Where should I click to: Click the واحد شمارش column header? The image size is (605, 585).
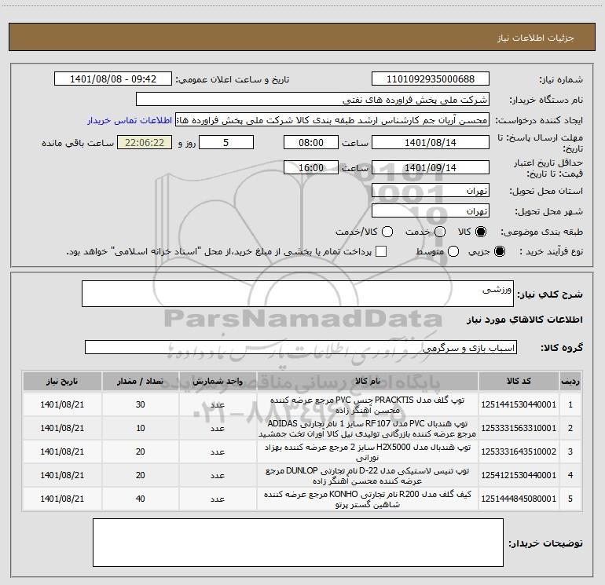(218, 382)
